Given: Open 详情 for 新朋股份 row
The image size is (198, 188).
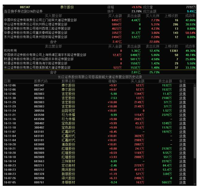Looking at the screenshot, I should pos(182,174).
